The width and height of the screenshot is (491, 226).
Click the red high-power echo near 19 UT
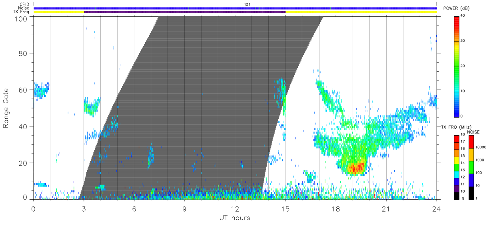[x=357, y=168]
